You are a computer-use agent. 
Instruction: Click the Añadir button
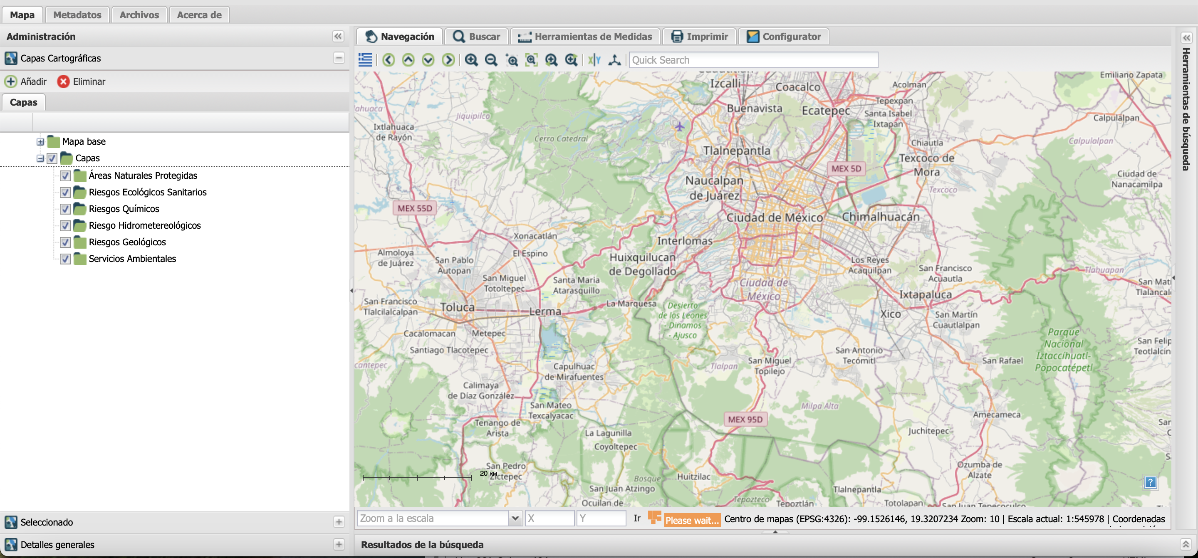pos(26,82)
